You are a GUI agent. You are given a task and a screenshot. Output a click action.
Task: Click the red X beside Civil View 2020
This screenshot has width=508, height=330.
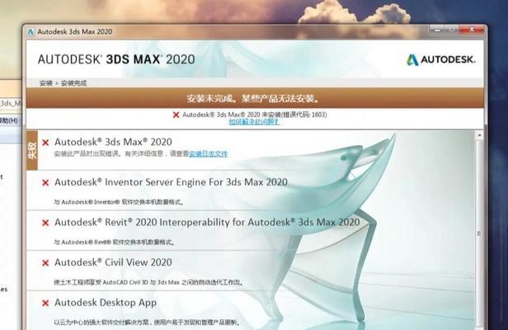(45, 263)
